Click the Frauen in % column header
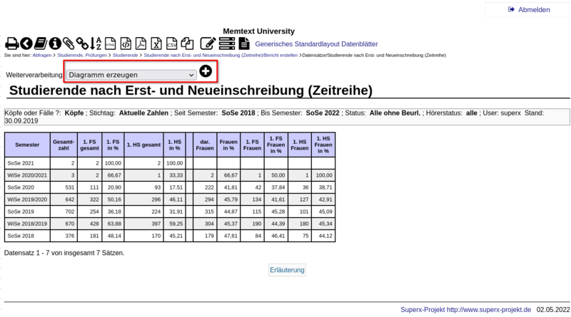The height and width of the screenshot is (317, 571). (x=228, y=145)
